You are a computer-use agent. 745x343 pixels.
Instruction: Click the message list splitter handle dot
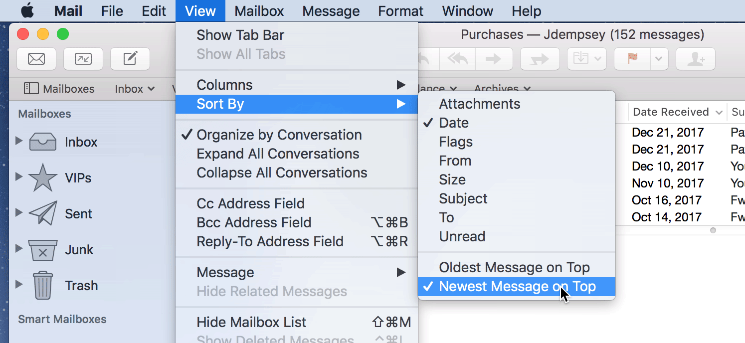[713, 230]
